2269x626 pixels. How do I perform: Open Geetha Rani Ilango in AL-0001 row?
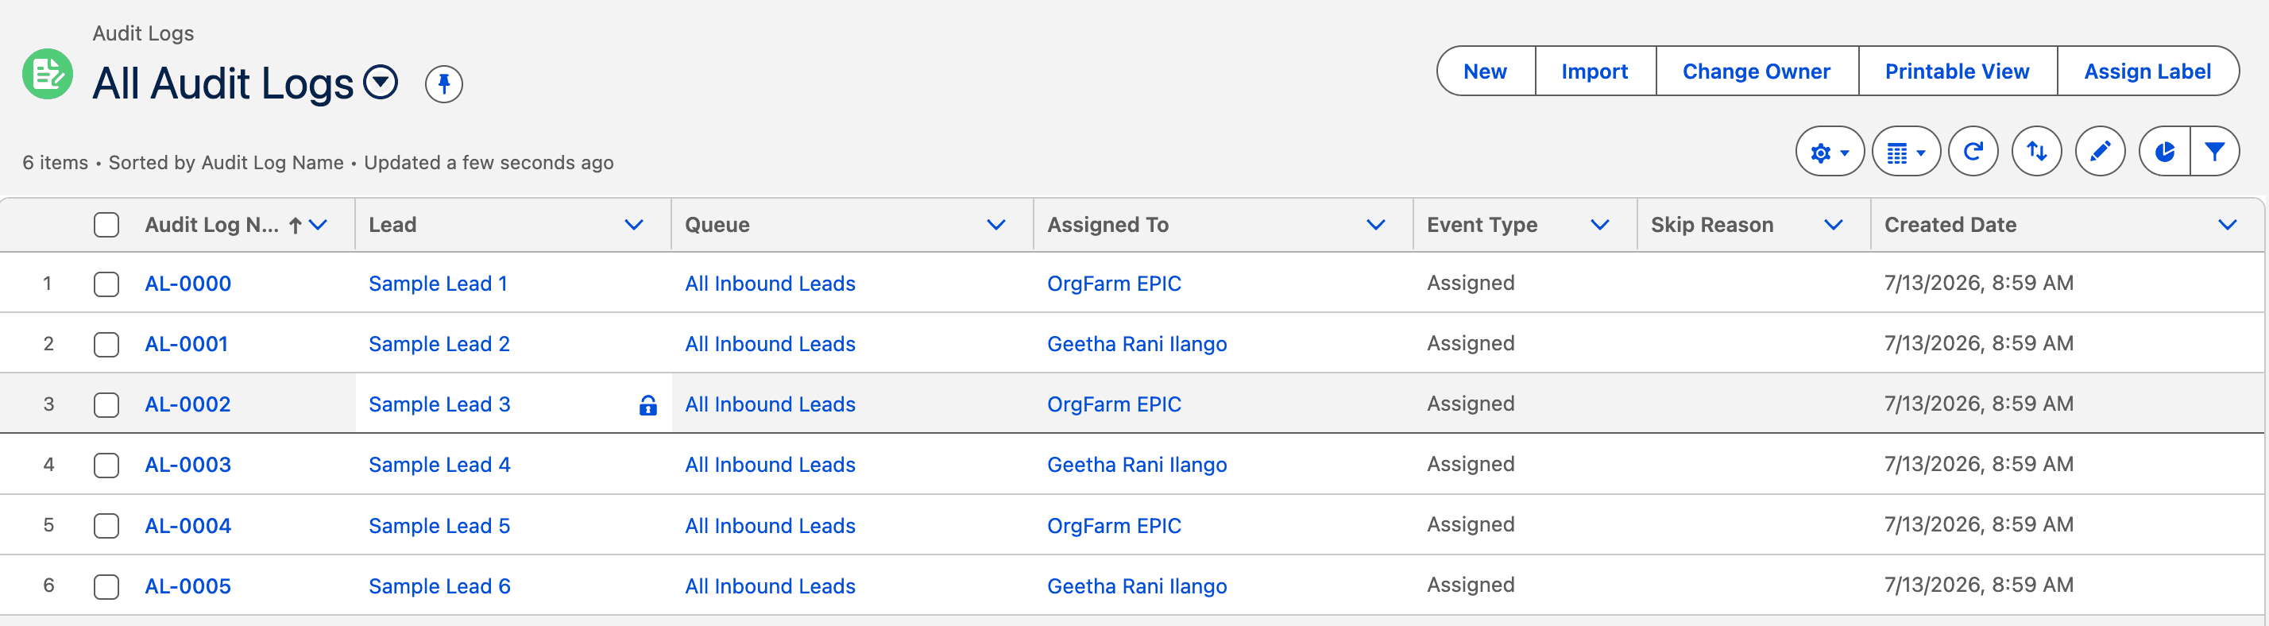coord(1136,343)
